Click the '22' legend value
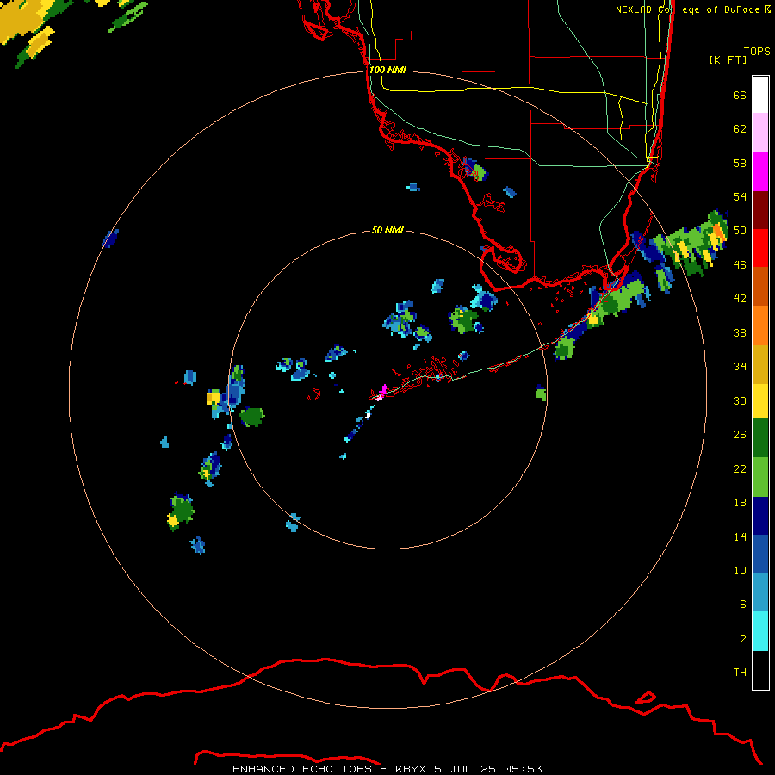The image size is (775, 775). point(740,469)
